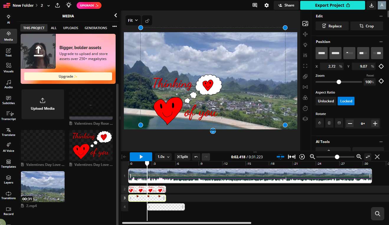Image resolution: width=389 pixels, height=225 pixels.
Task: Toggle the Locked aspect ratio option
Action: (346, 101)
